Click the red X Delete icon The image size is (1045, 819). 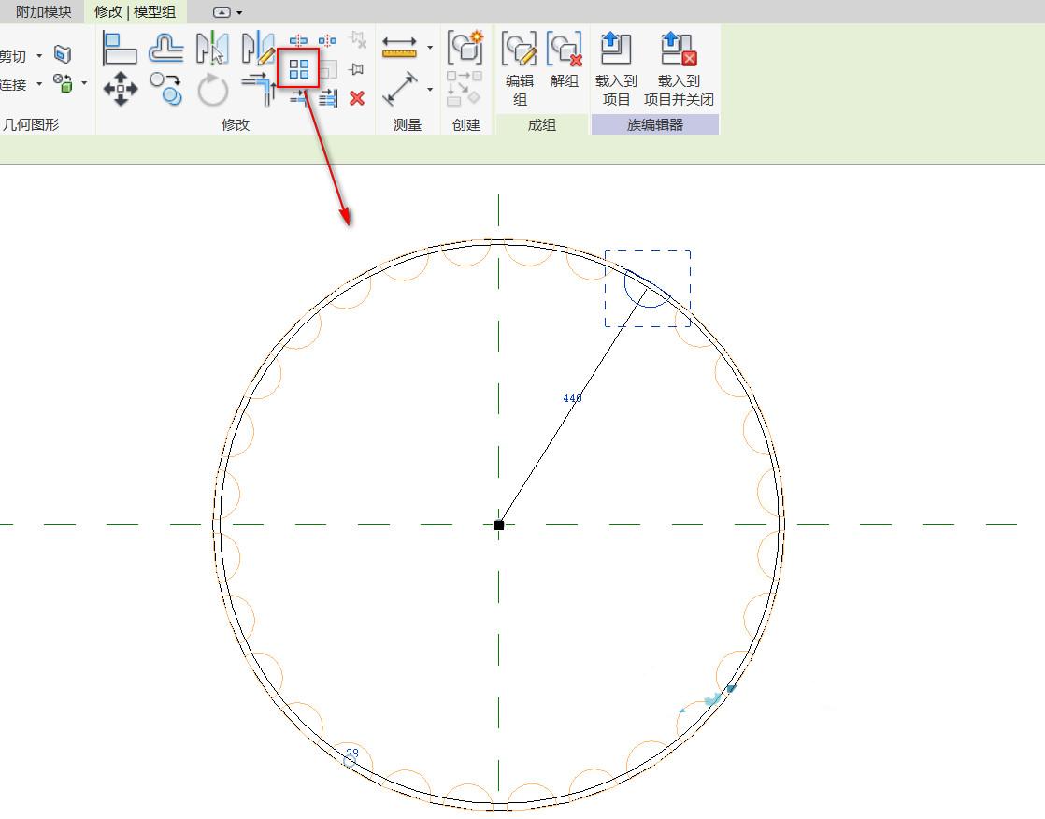pos(358,98)
